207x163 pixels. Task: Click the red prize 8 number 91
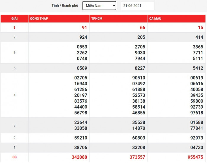point(84,28)
